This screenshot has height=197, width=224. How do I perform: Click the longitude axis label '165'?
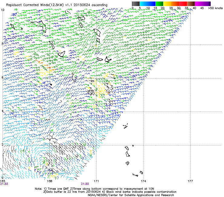[x=2, y=181]
